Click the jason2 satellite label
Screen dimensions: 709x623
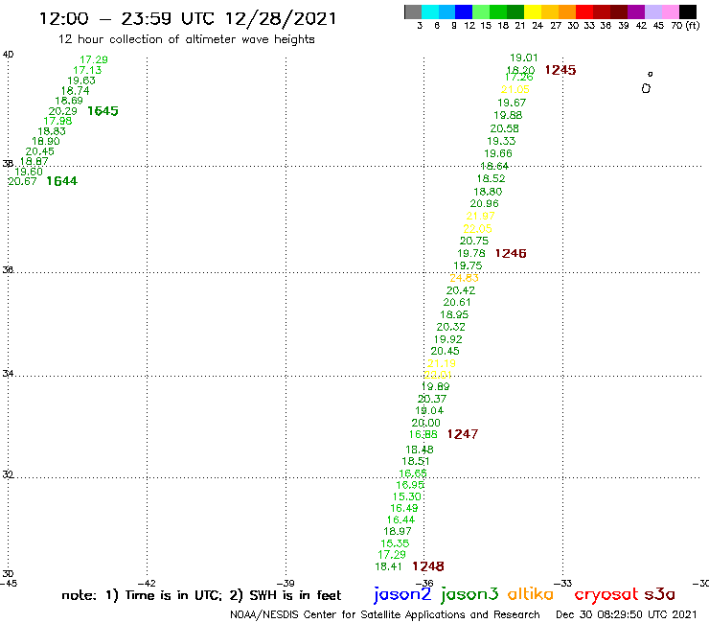402,594
